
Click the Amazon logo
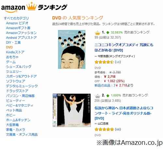(x=13, y=8)
